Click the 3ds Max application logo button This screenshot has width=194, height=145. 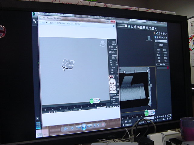click(x=34, y=14)
